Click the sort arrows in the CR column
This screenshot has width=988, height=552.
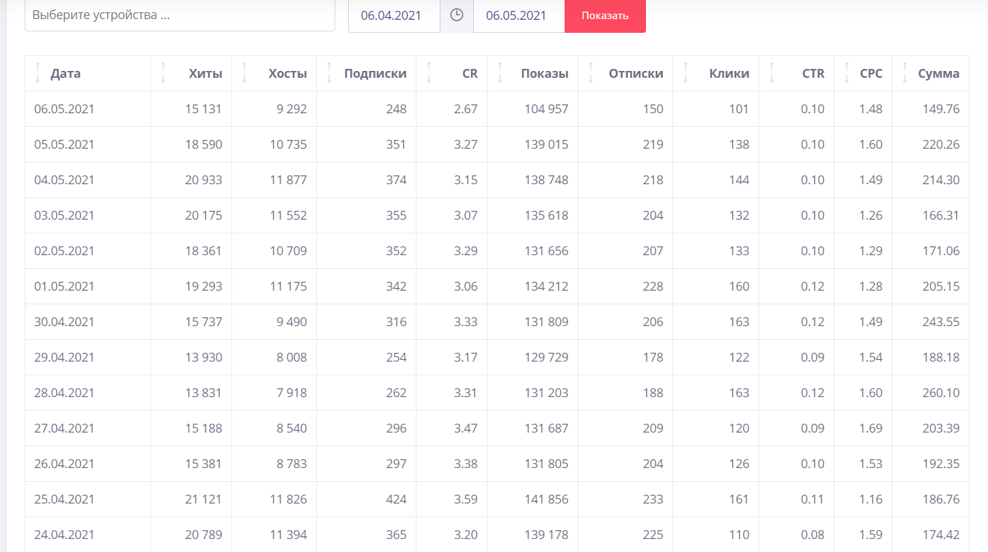429,73
